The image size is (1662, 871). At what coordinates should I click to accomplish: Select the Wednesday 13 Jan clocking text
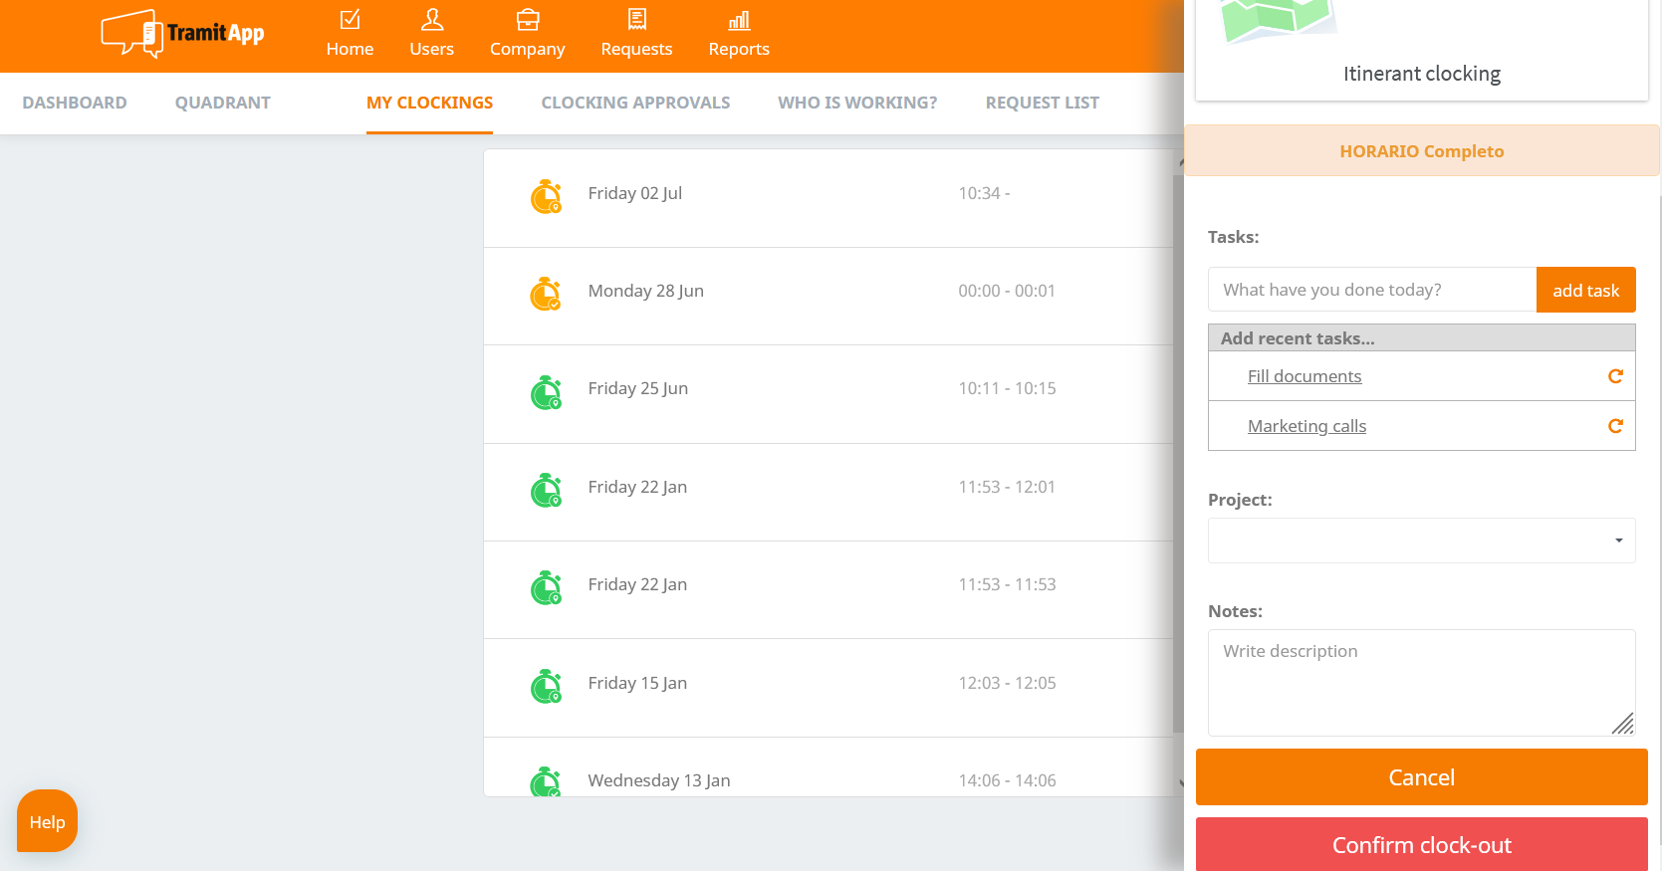tap(659, 780)
